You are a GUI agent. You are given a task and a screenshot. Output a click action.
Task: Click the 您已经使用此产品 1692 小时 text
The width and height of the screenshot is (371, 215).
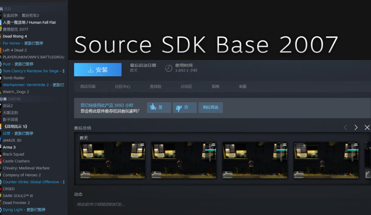[107, 105]
